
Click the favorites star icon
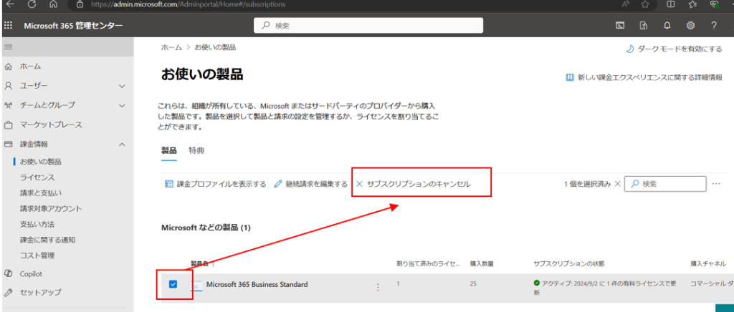click(x=644, y=4)
